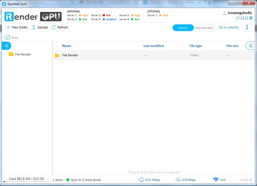This screenshot has height=186, width=257.
Task: Select the File Render folder row
Action: pos(70,55)
